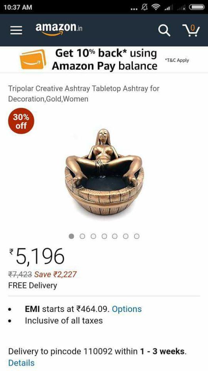Open the product main image
208x371 pixels.
click(104, 172)
